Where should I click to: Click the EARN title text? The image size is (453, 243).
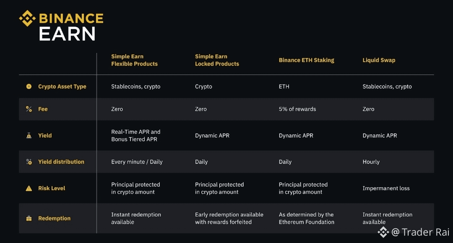67,34
